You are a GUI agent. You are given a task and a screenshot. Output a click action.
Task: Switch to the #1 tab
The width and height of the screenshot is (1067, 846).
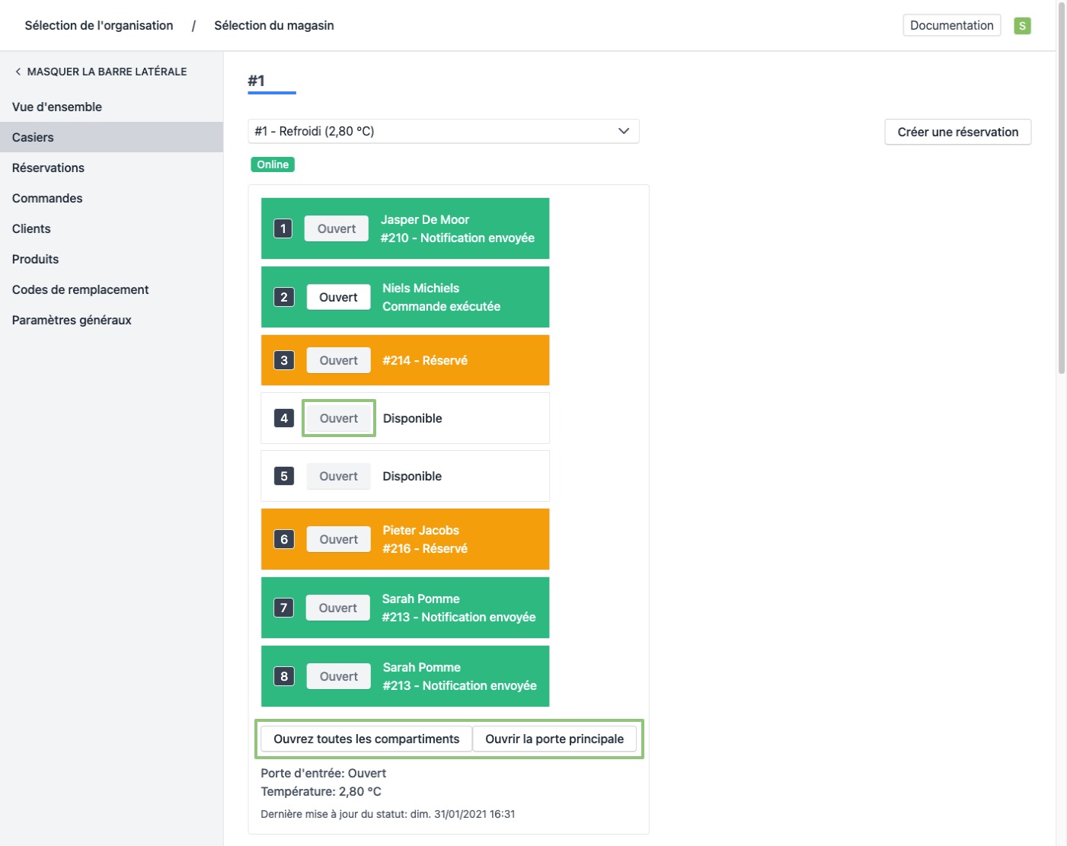pos(257,81)
